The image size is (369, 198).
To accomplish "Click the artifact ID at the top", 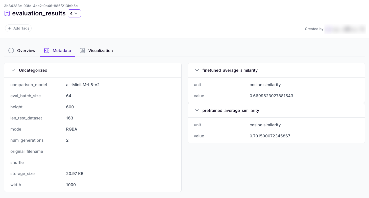I will click(41, 6).
